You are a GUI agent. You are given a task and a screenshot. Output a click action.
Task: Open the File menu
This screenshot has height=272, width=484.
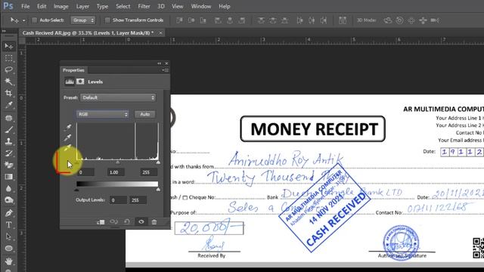(25, 6)
